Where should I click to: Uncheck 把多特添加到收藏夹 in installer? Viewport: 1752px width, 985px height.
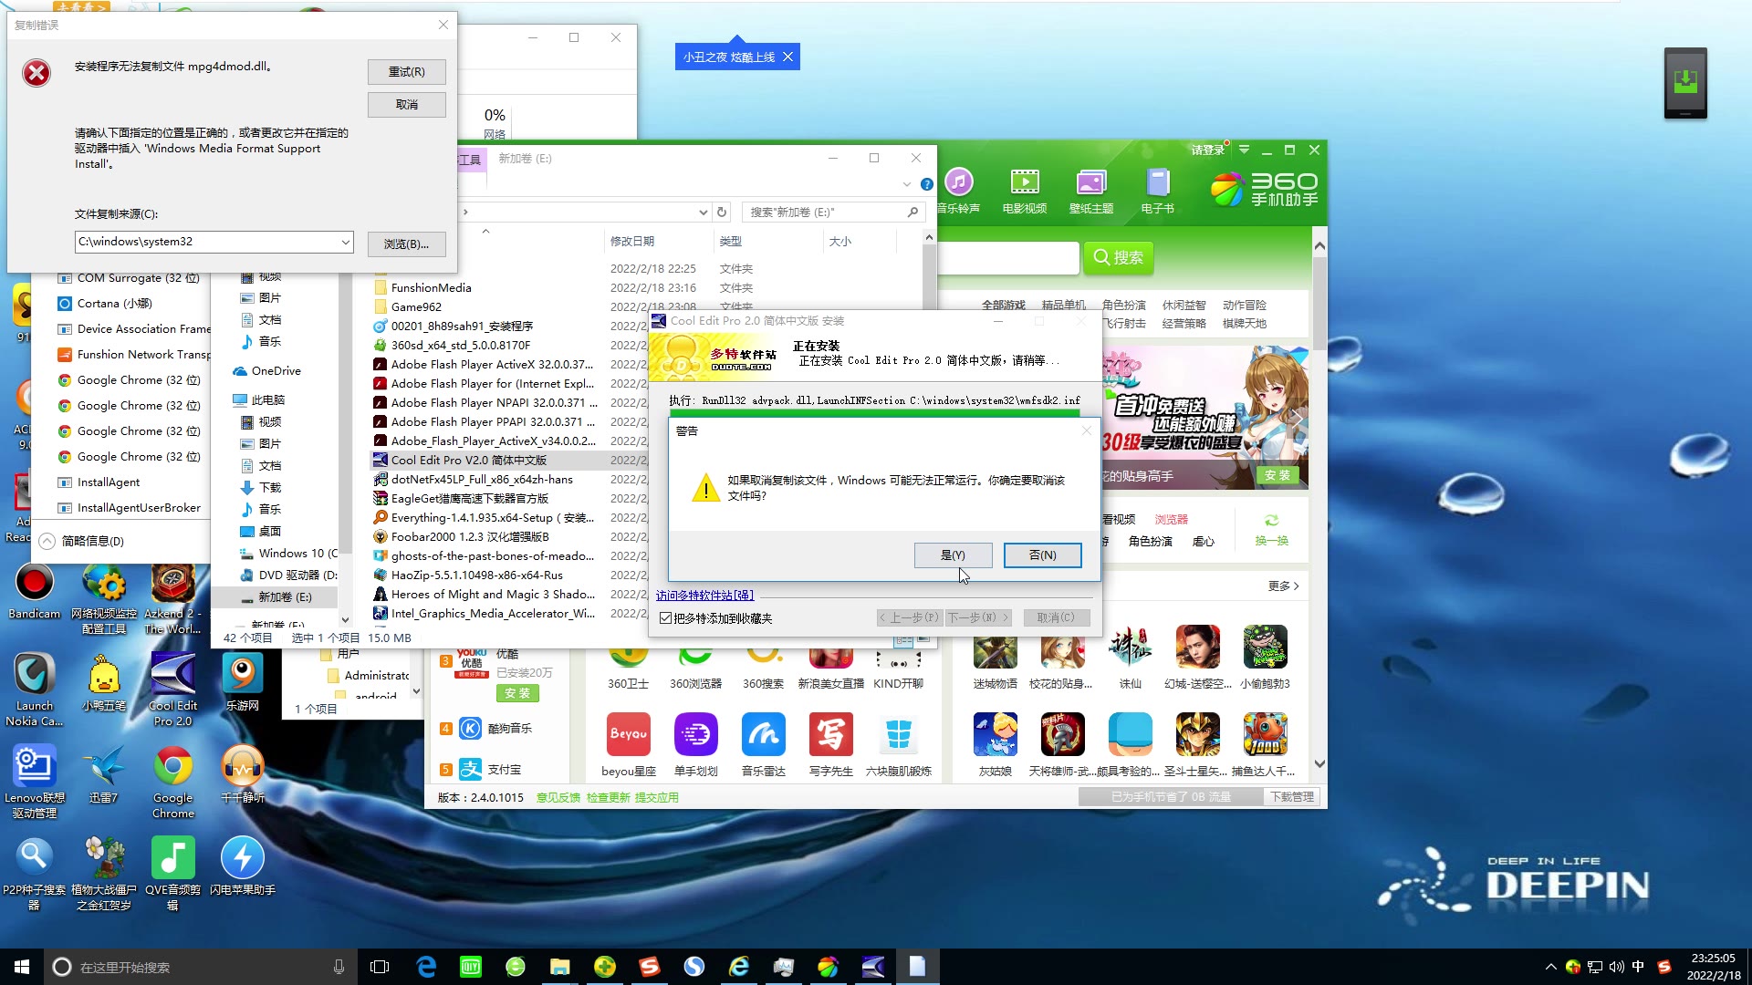(668, 617)
